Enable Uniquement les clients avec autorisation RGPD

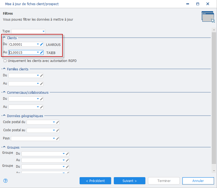pos(5,61)
